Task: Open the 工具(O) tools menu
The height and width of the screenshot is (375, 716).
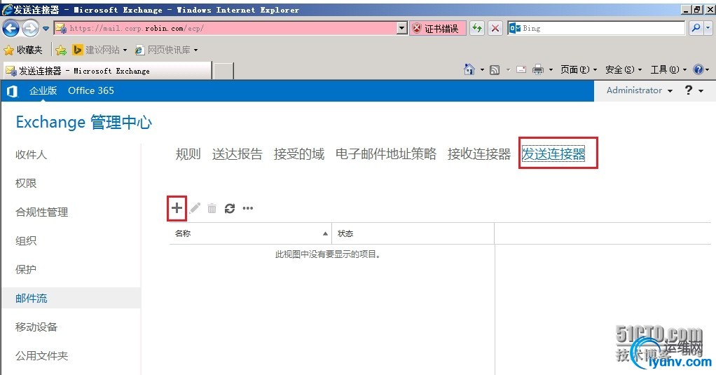Action: click(x=668, y=70)
